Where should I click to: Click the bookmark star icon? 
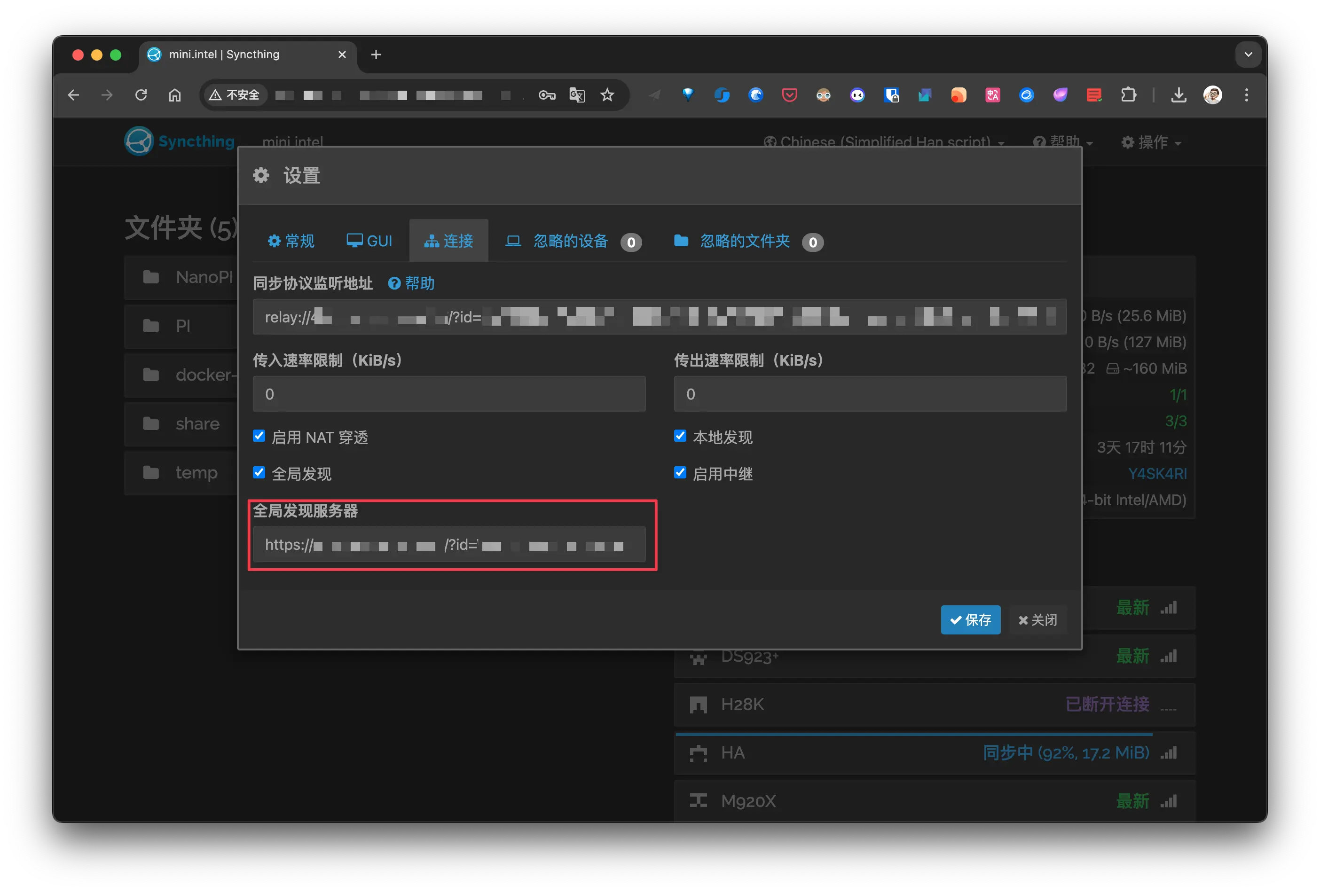click(607, 95)
